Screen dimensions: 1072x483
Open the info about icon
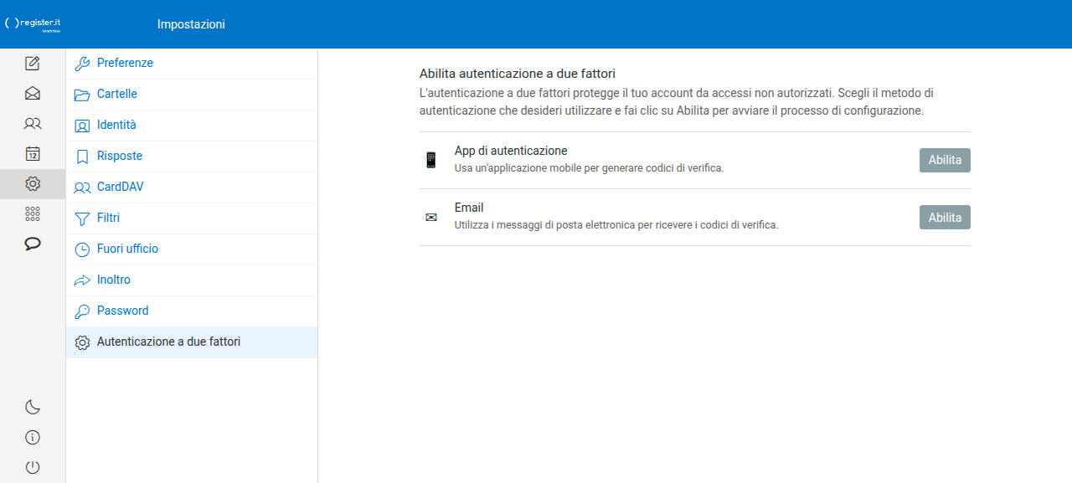click(x=33, y=437)
